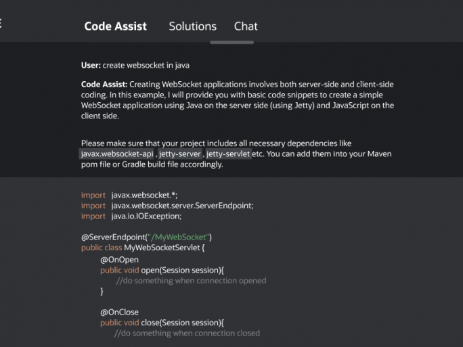The height and width of the screenshot is (347, 463).
Task: Click the import javax.websocket.*; line
Action: click(x=129, y=195)
